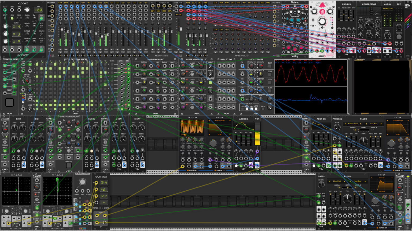Screen dimensions: 412x231
Task: Click the Clocked ratio display x4
Action: tap(16, 26)
